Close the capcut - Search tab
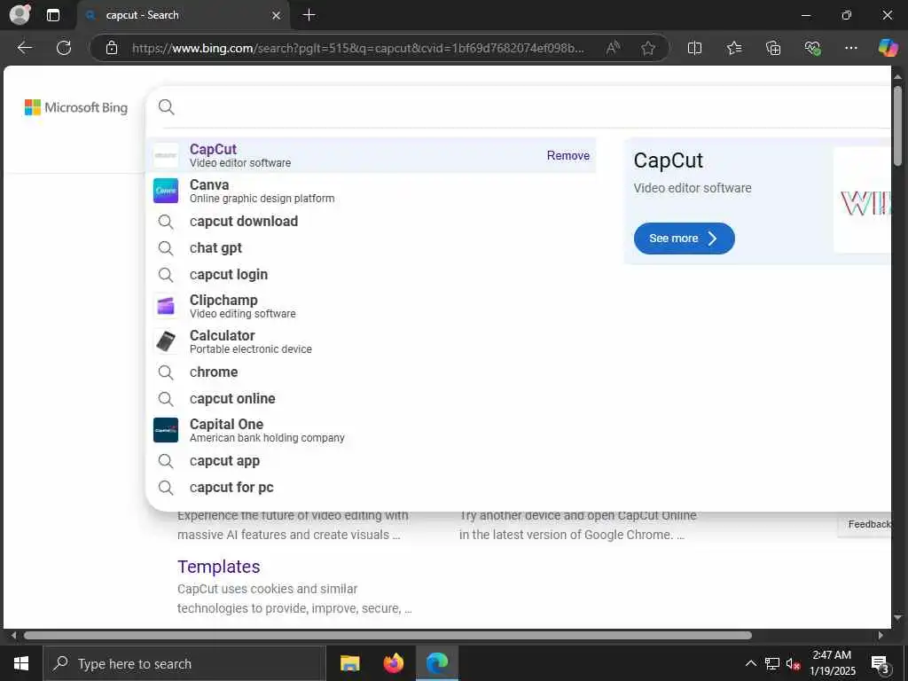The image size is (908, 681). tap(277, 16)
